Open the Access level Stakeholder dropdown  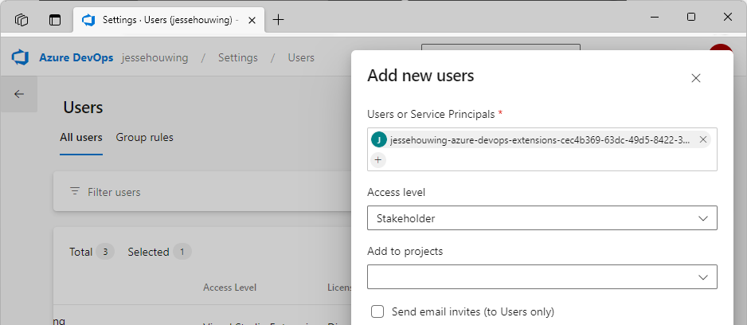coord(542,218)
